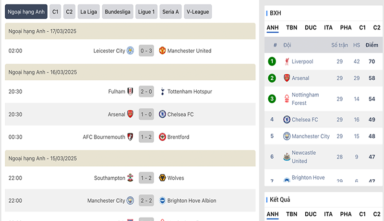Click the Tottenham Hotspur crest icon
Screen dimensions: 384x221
point(162,92)
